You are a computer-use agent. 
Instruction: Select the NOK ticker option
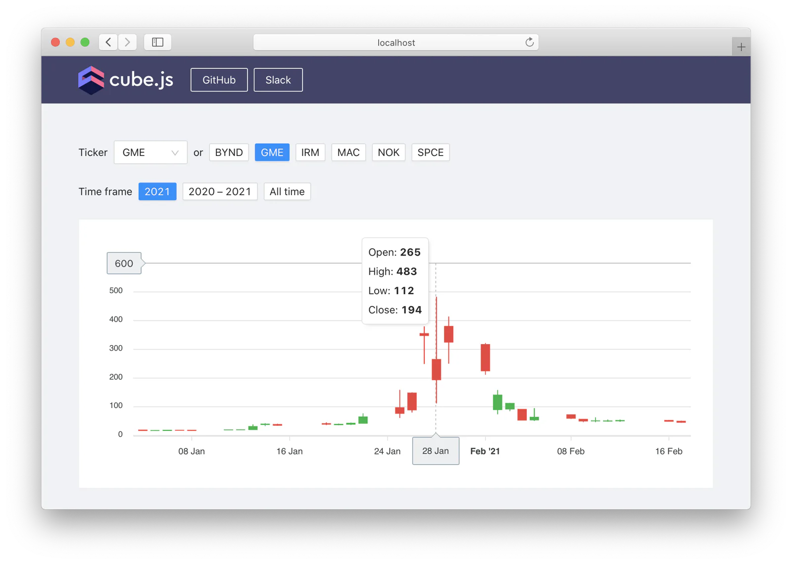389,153
